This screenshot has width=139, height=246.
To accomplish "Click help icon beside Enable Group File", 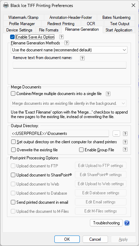I will pos(125,150).
